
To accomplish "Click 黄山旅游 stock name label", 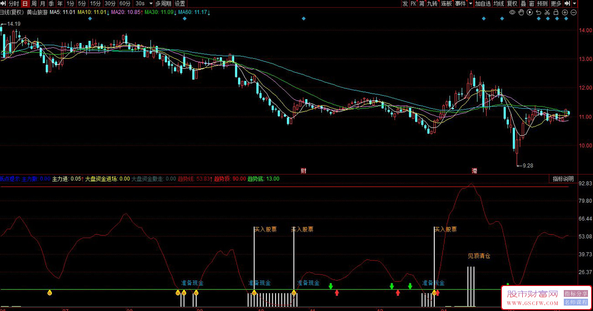I will click(x=37, y=12).
